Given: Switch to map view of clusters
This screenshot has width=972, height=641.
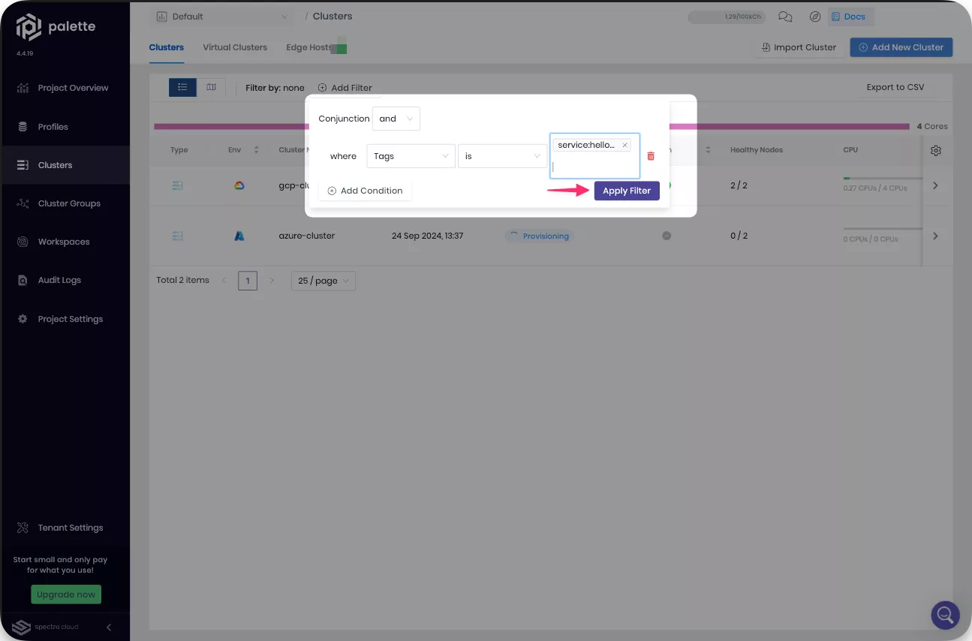Looking at the screenshot, I should (211, 87).
